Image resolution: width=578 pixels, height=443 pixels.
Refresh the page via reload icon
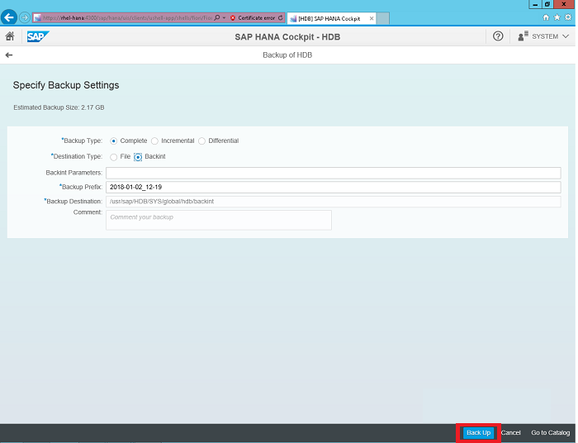(x=281, y=17)
